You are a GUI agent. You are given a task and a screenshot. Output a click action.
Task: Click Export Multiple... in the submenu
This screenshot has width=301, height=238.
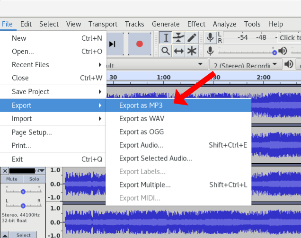[178, 185]
